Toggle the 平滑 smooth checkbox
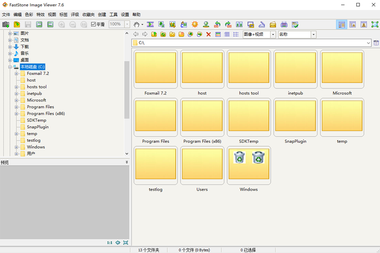The height and width of the screenshot is (253, 380). 94,24
